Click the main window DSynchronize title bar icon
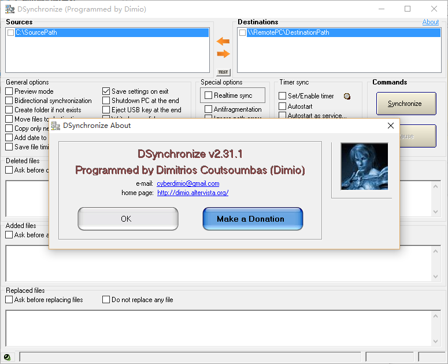 [9, 9]
